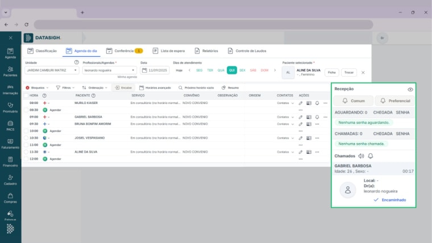Viewport: 432px width, 243px height.
Task: Expand Contatos dropdown for GABRIEL BARBOSA
Action: click(285, 117)
